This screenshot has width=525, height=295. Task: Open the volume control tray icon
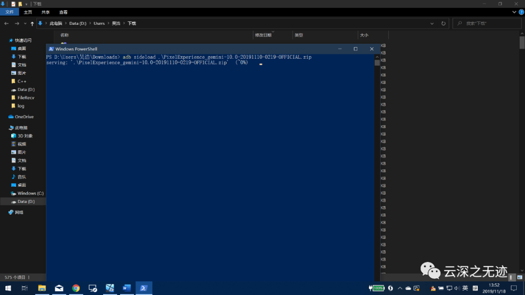(457, 288)
